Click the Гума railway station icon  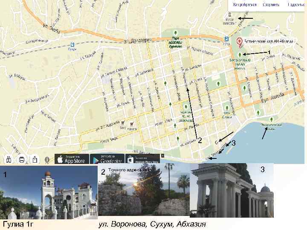(x=227, y=39)
